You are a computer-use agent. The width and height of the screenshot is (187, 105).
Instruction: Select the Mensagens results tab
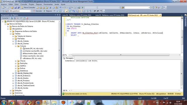coord(68,58)
